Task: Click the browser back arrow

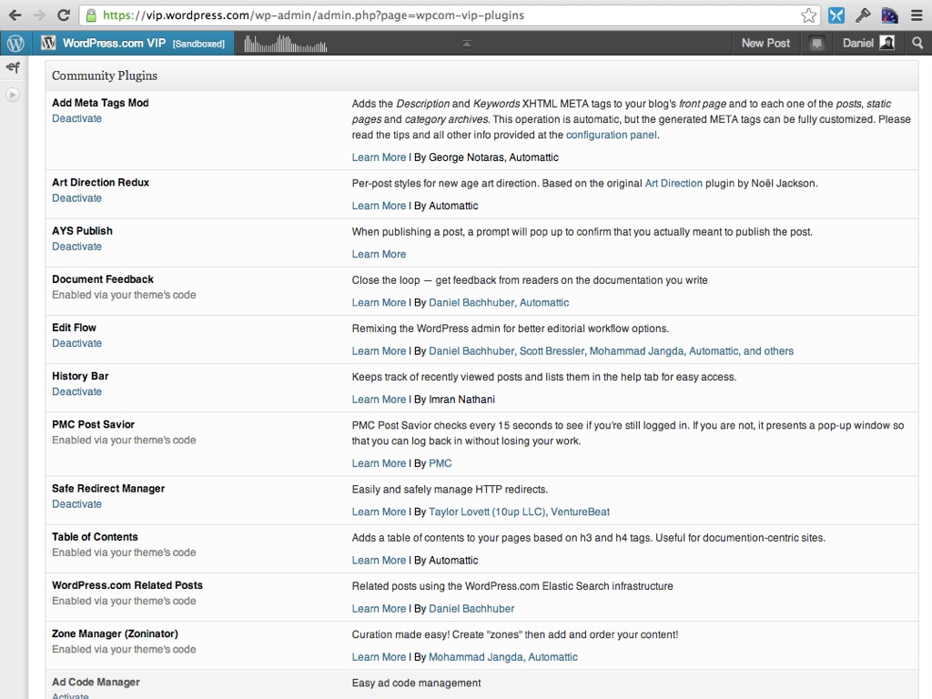Action: (x=15, y=15)
